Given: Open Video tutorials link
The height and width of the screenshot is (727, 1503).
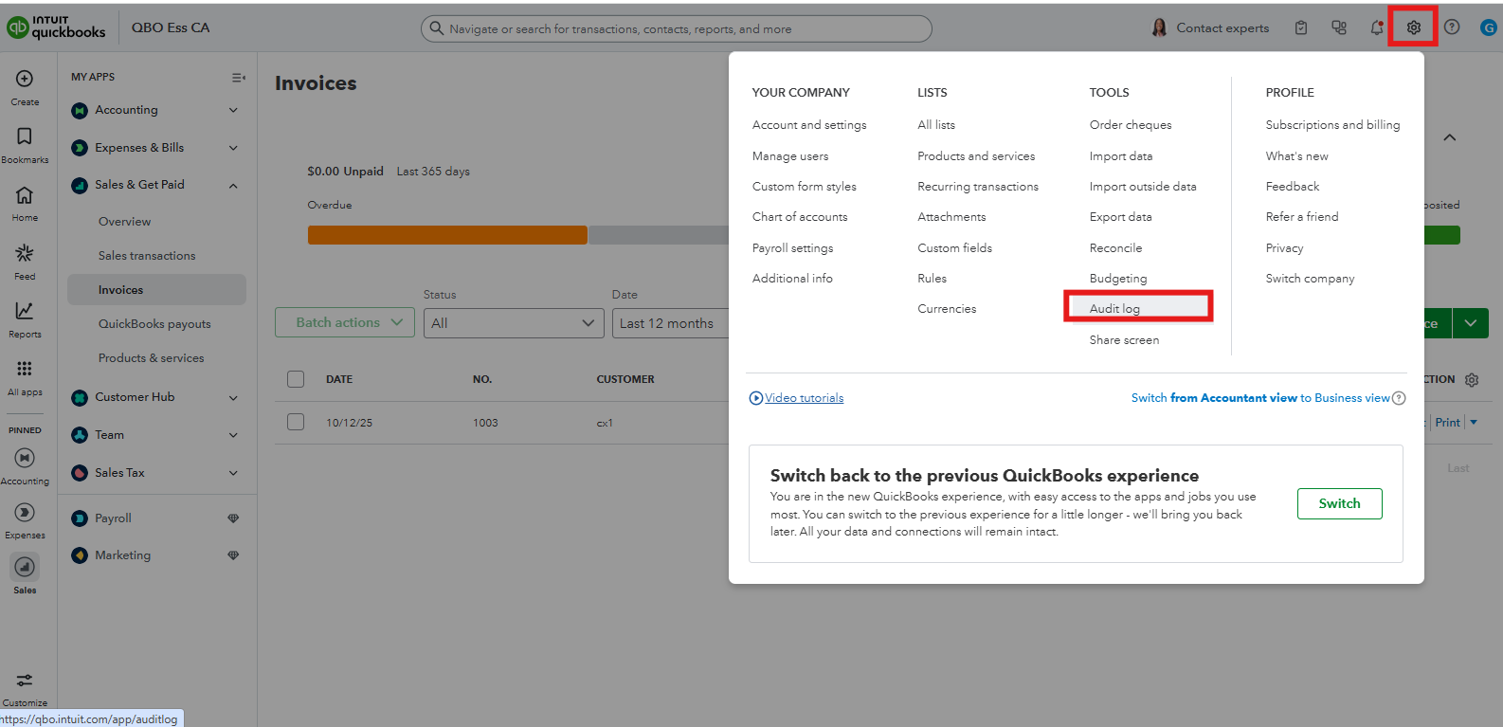Looking at the screenshot, I should click(x=804, y=398).
